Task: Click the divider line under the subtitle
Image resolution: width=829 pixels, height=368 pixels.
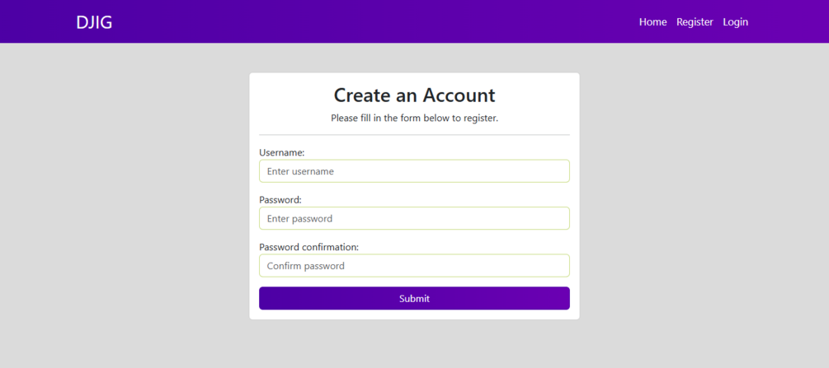Action: (x=414, y=134)
